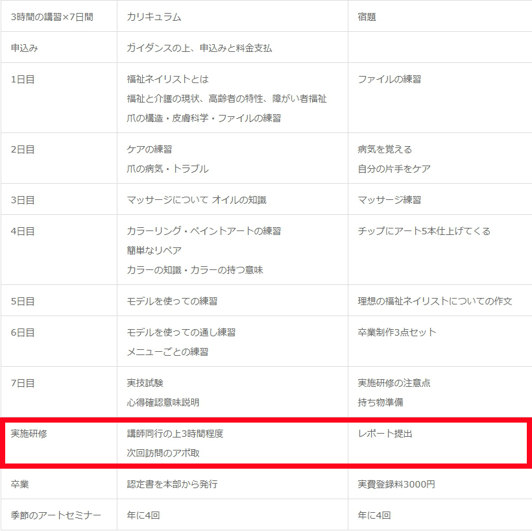This screenshot has width=532, height=531.
Task: Click the 季節のアートセミナー row label
Action: pyautogui.click(x=56, y=515)
